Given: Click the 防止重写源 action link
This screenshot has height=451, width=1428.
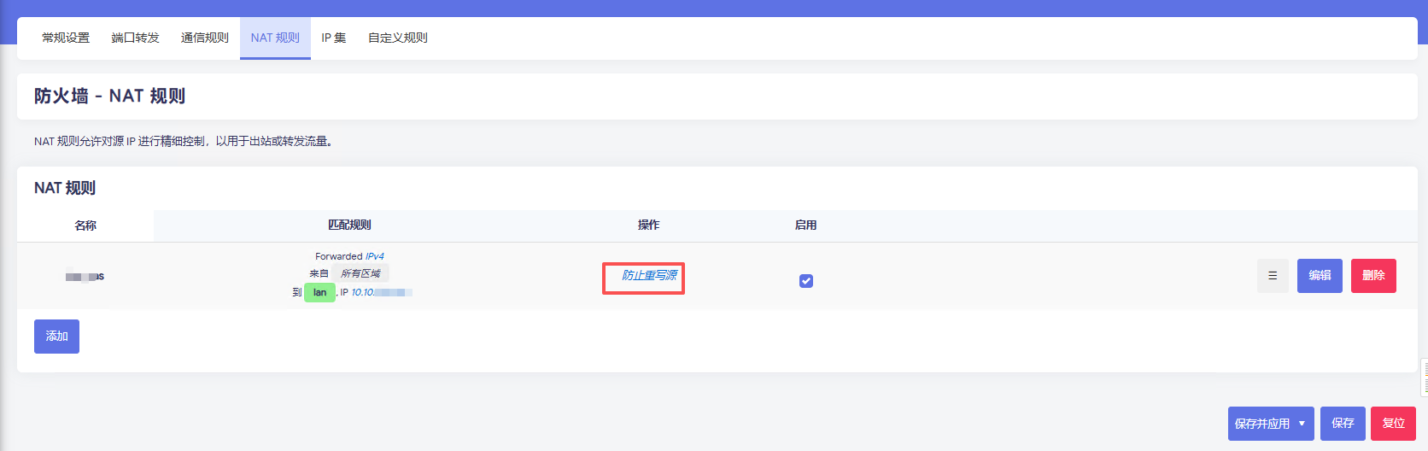Looking at the screenshot, I should click(649, 275).
